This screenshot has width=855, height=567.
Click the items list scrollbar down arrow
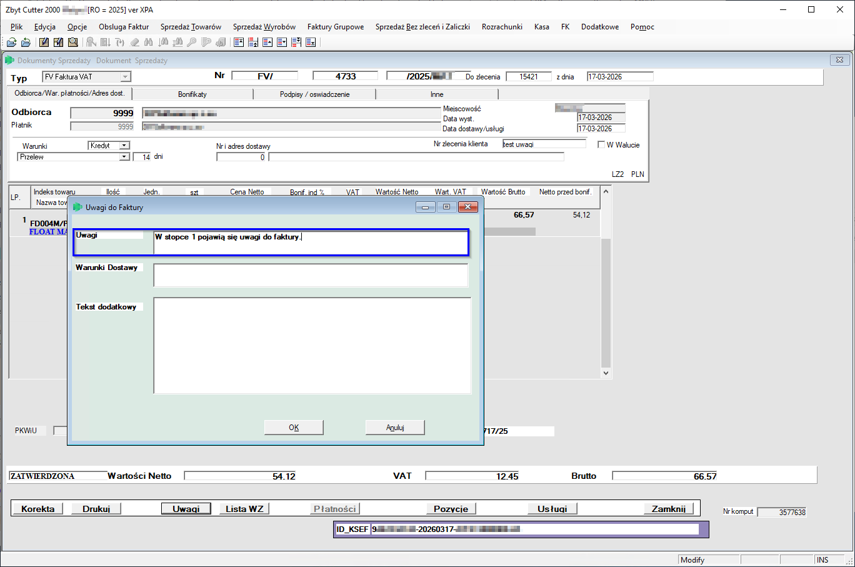(x=606, y=373)
